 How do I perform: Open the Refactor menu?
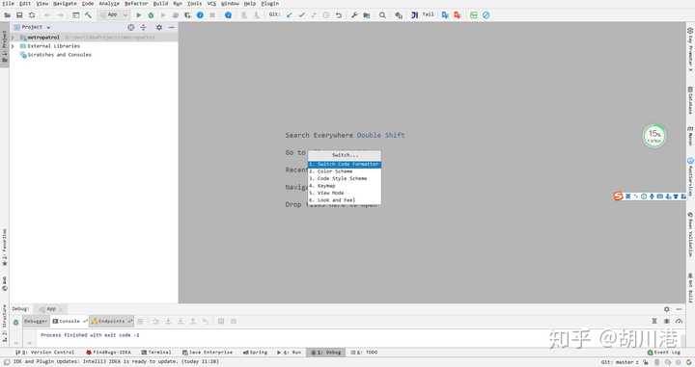pos(136,4)
